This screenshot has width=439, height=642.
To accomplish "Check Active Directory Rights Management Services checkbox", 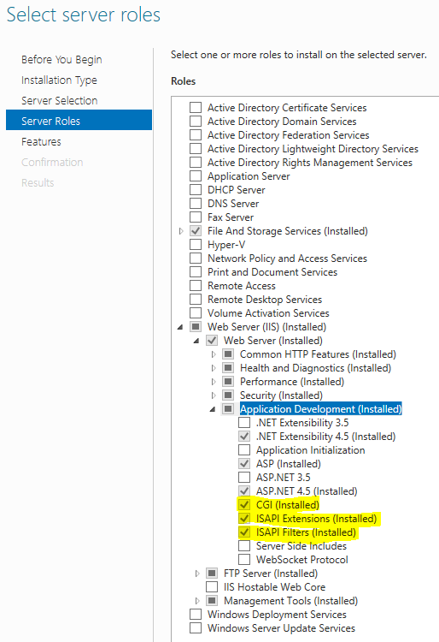I will click(196, 163).
